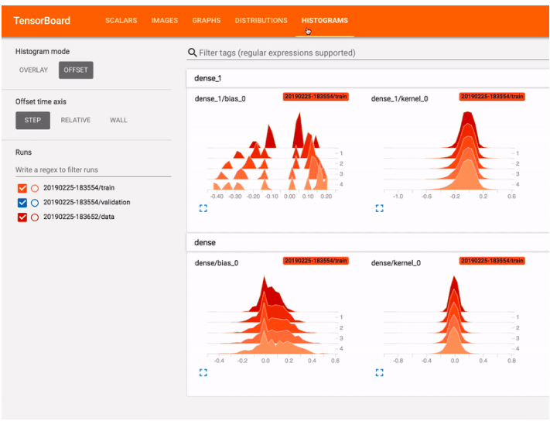Expand dense_1/bias_0 chart to full size
Viewport: 550px width, 421px height.
pos(203,208)
